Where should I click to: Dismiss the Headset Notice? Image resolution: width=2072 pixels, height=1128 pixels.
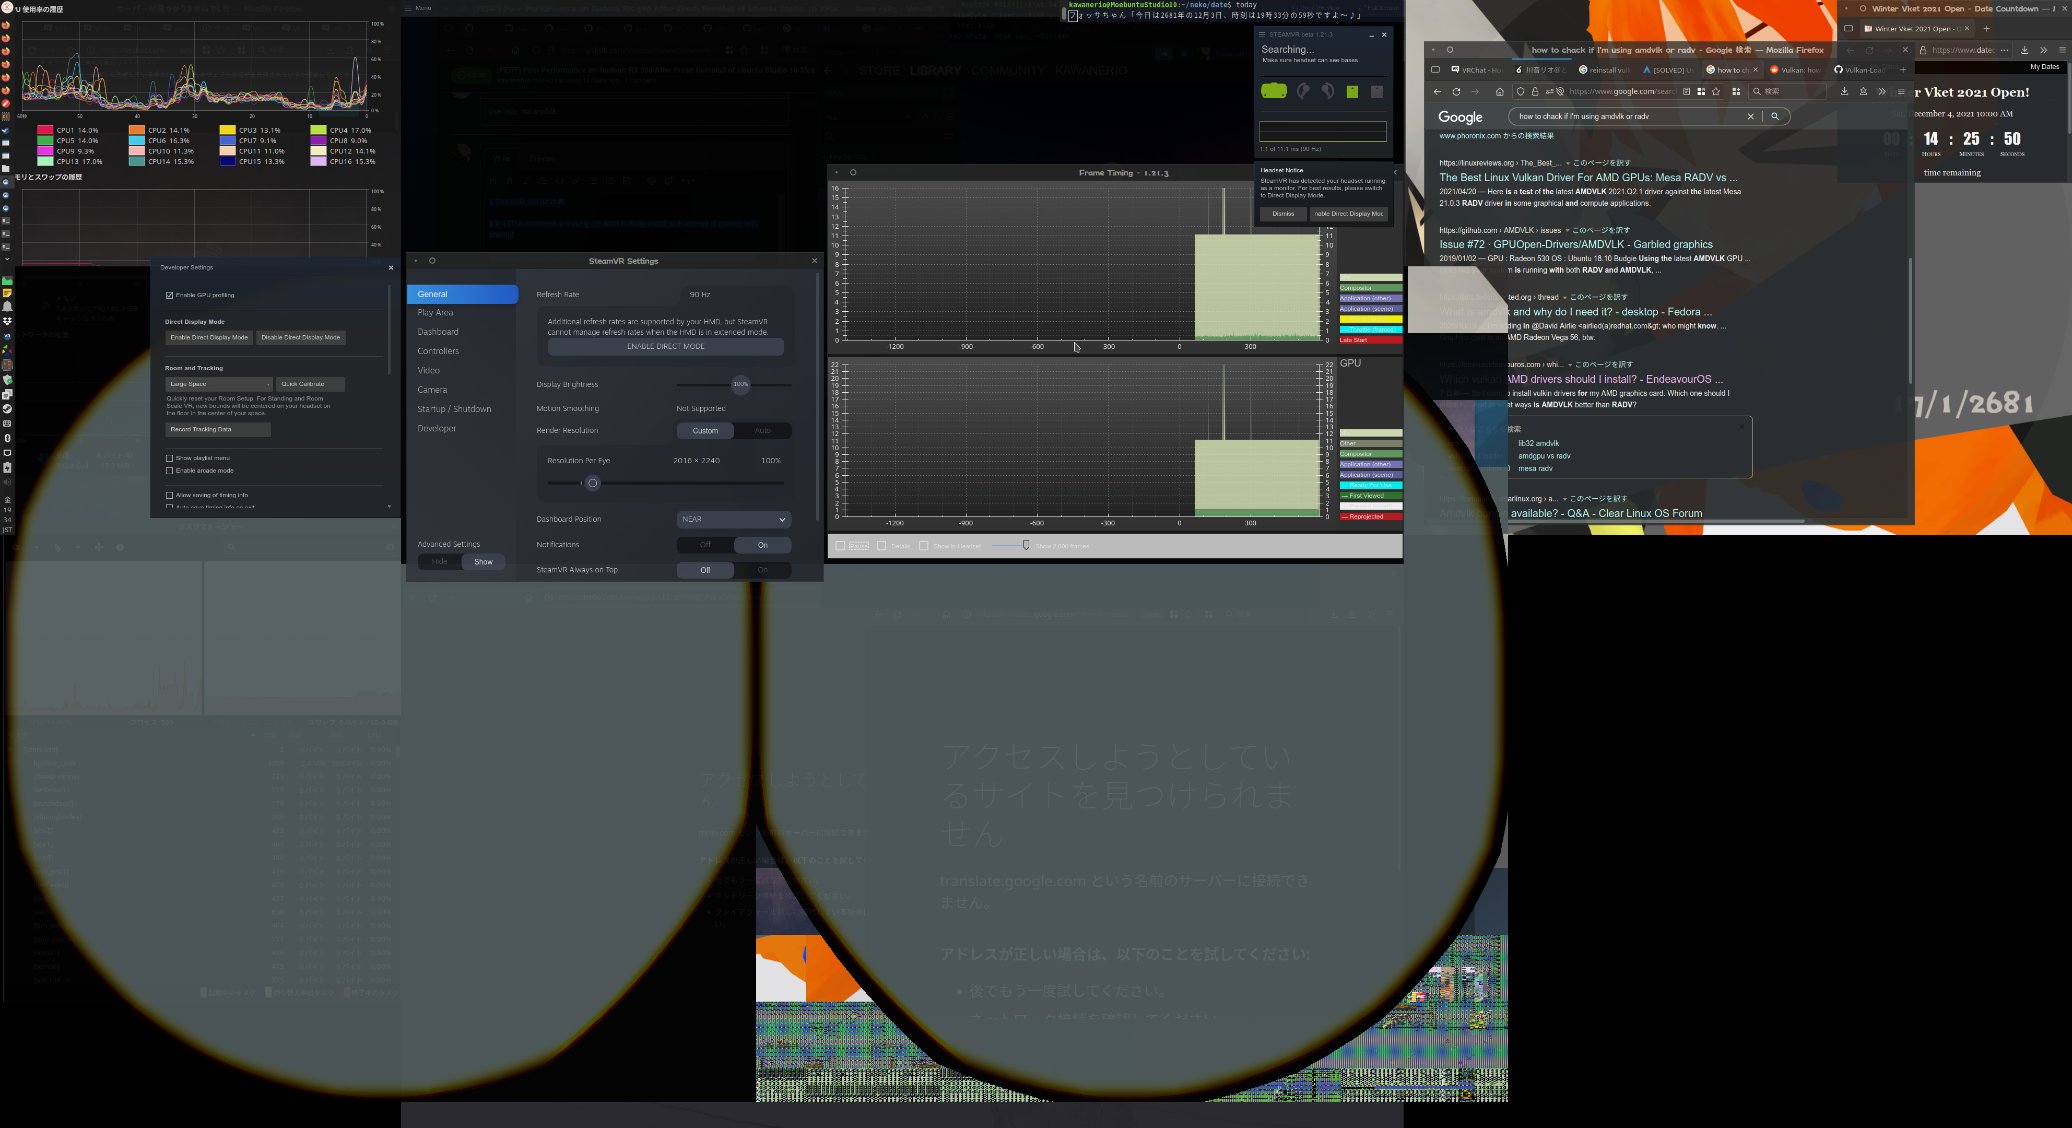coord(1283,214)
